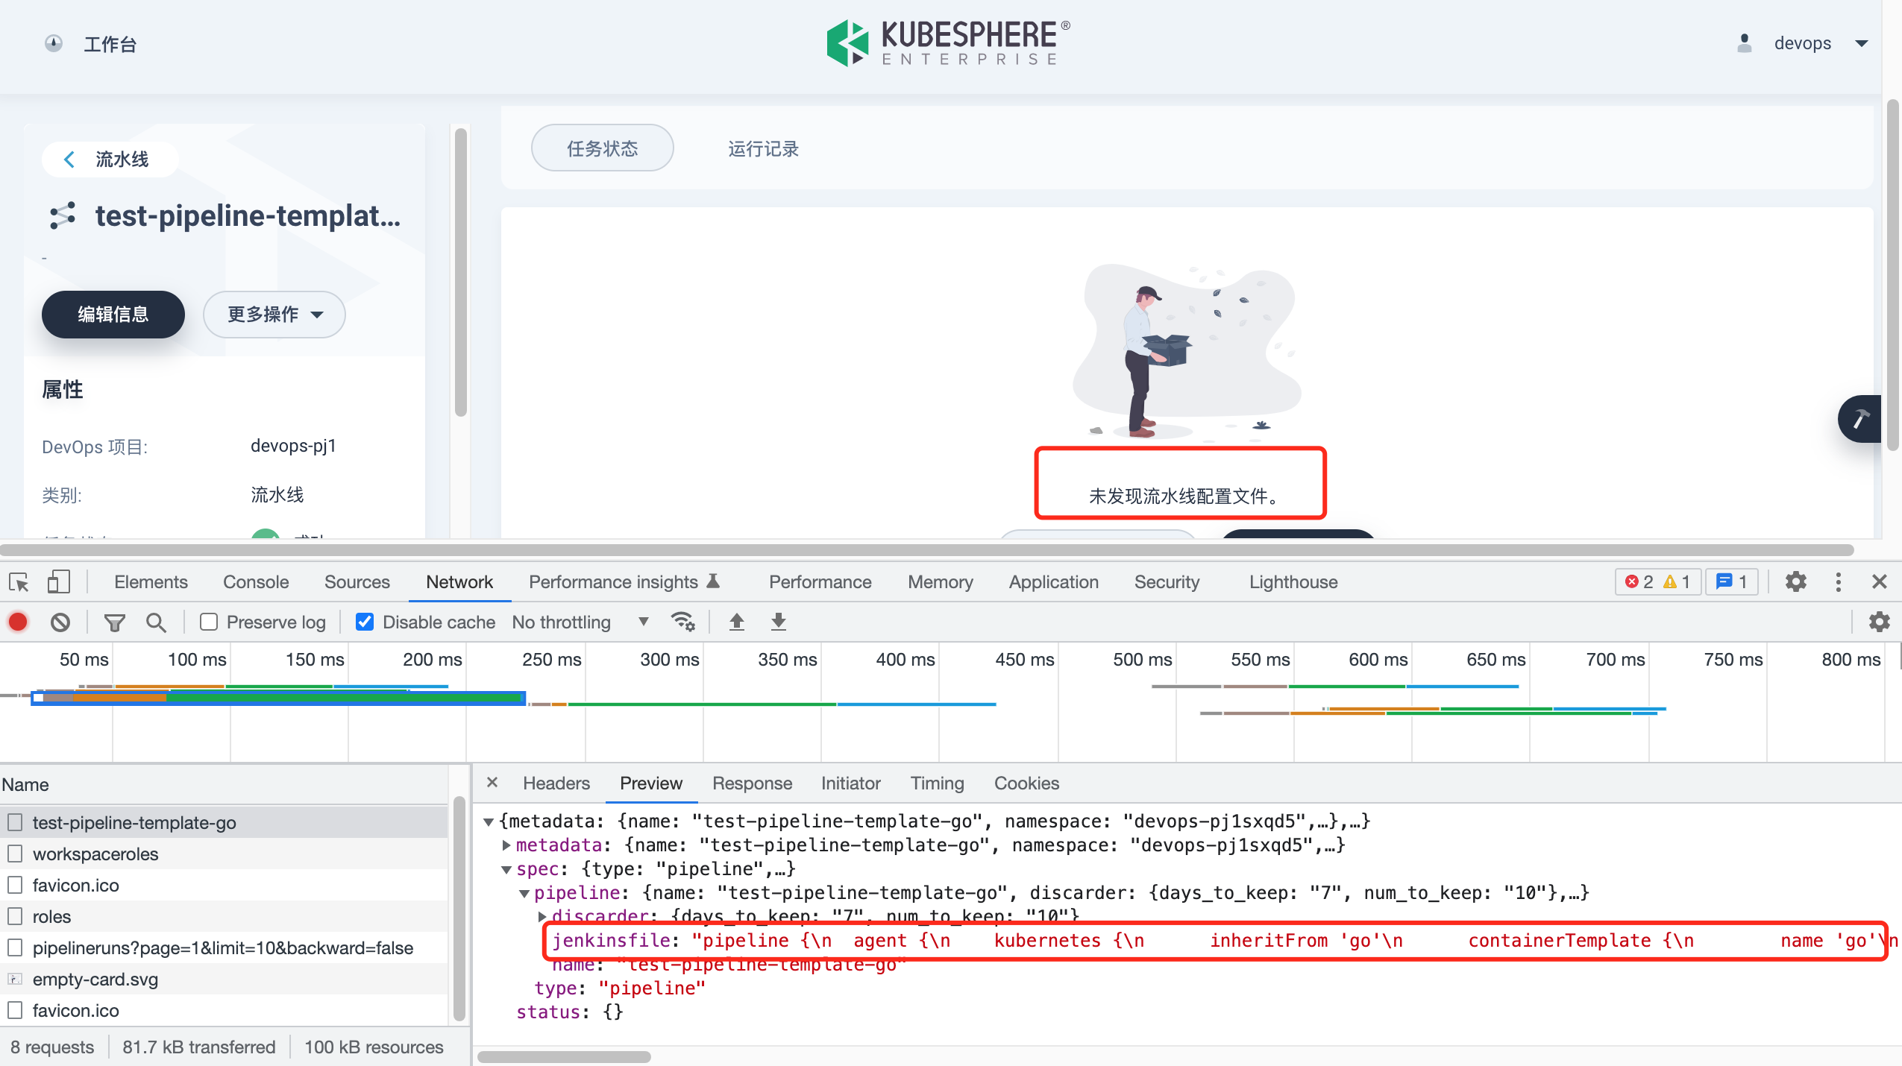Check the favicon.ico request checkbox
The image size is (1902, 1066).
(x=16, y=884)
